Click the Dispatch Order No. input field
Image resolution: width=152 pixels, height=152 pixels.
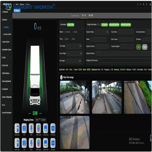coord(102,46)
